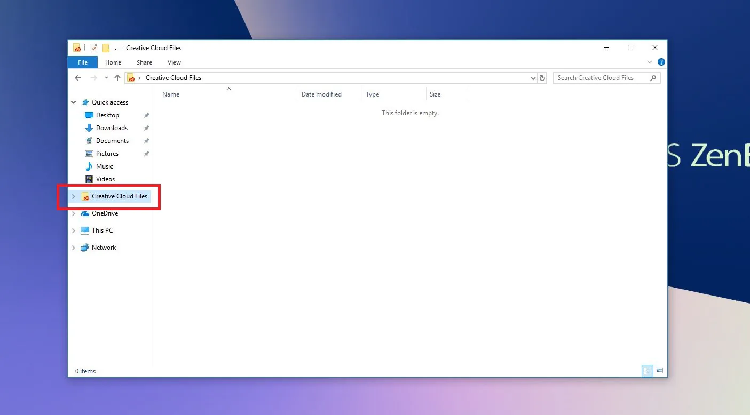Expand the This PC tree node

pos(74,230)
